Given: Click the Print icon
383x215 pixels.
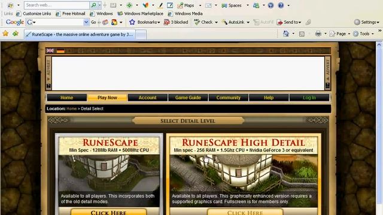Looking at the screenshot, I should tap(318, 33).
